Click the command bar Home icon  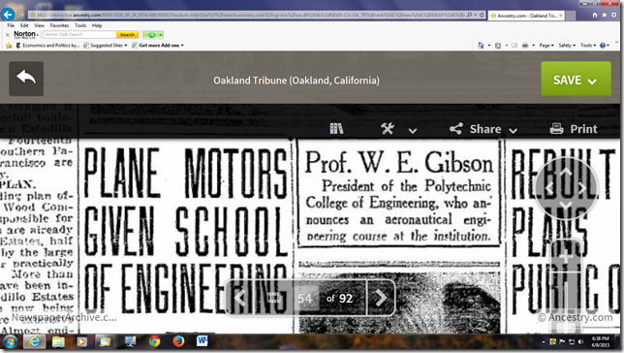pos(481,46)
